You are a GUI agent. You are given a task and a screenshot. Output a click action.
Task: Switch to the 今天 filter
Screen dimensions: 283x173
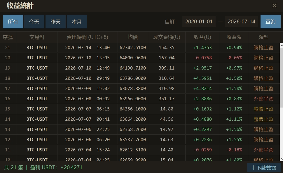click(x=34, y=22)
